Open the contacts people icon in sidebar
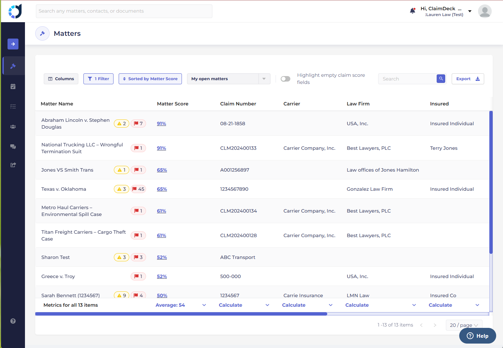Viewport: 503px width, 348px height. pyautogui.click(x=13, y=127)
